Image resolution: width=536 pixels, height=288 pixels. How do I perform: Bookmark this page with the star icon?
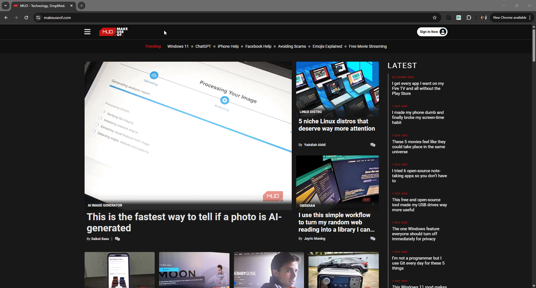[x=435, y=18]
